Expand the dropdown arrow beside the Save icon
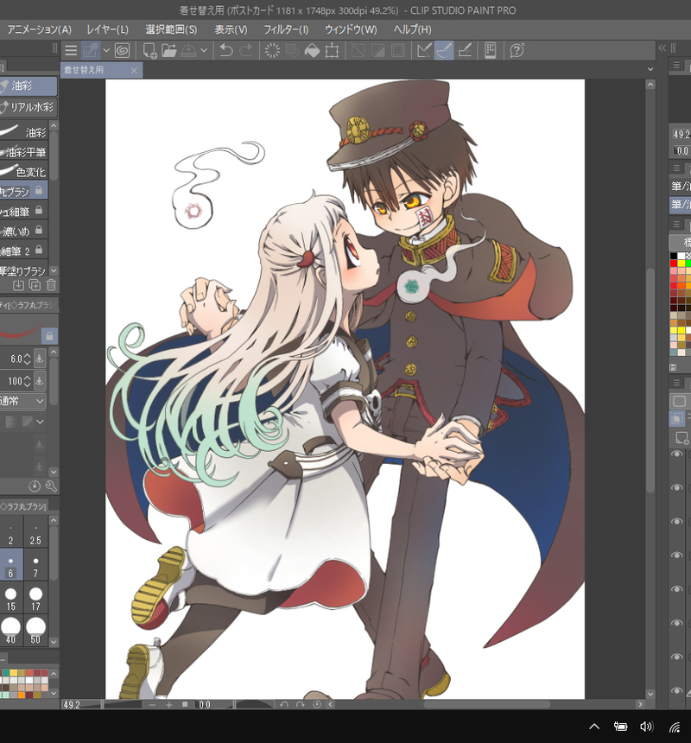This screenshot has height=743, width=691. [204, 50]
